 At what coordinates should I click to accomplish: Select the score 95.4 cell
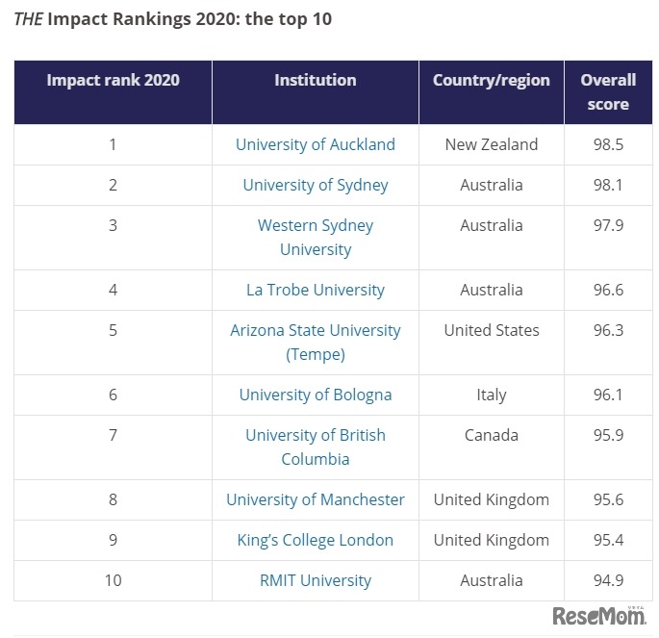pyautogui.click(x=608, y=540)
